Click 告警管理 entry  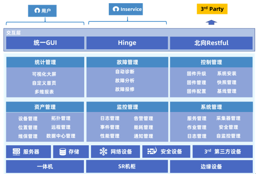pyautogui.click(x=143, y=118)
